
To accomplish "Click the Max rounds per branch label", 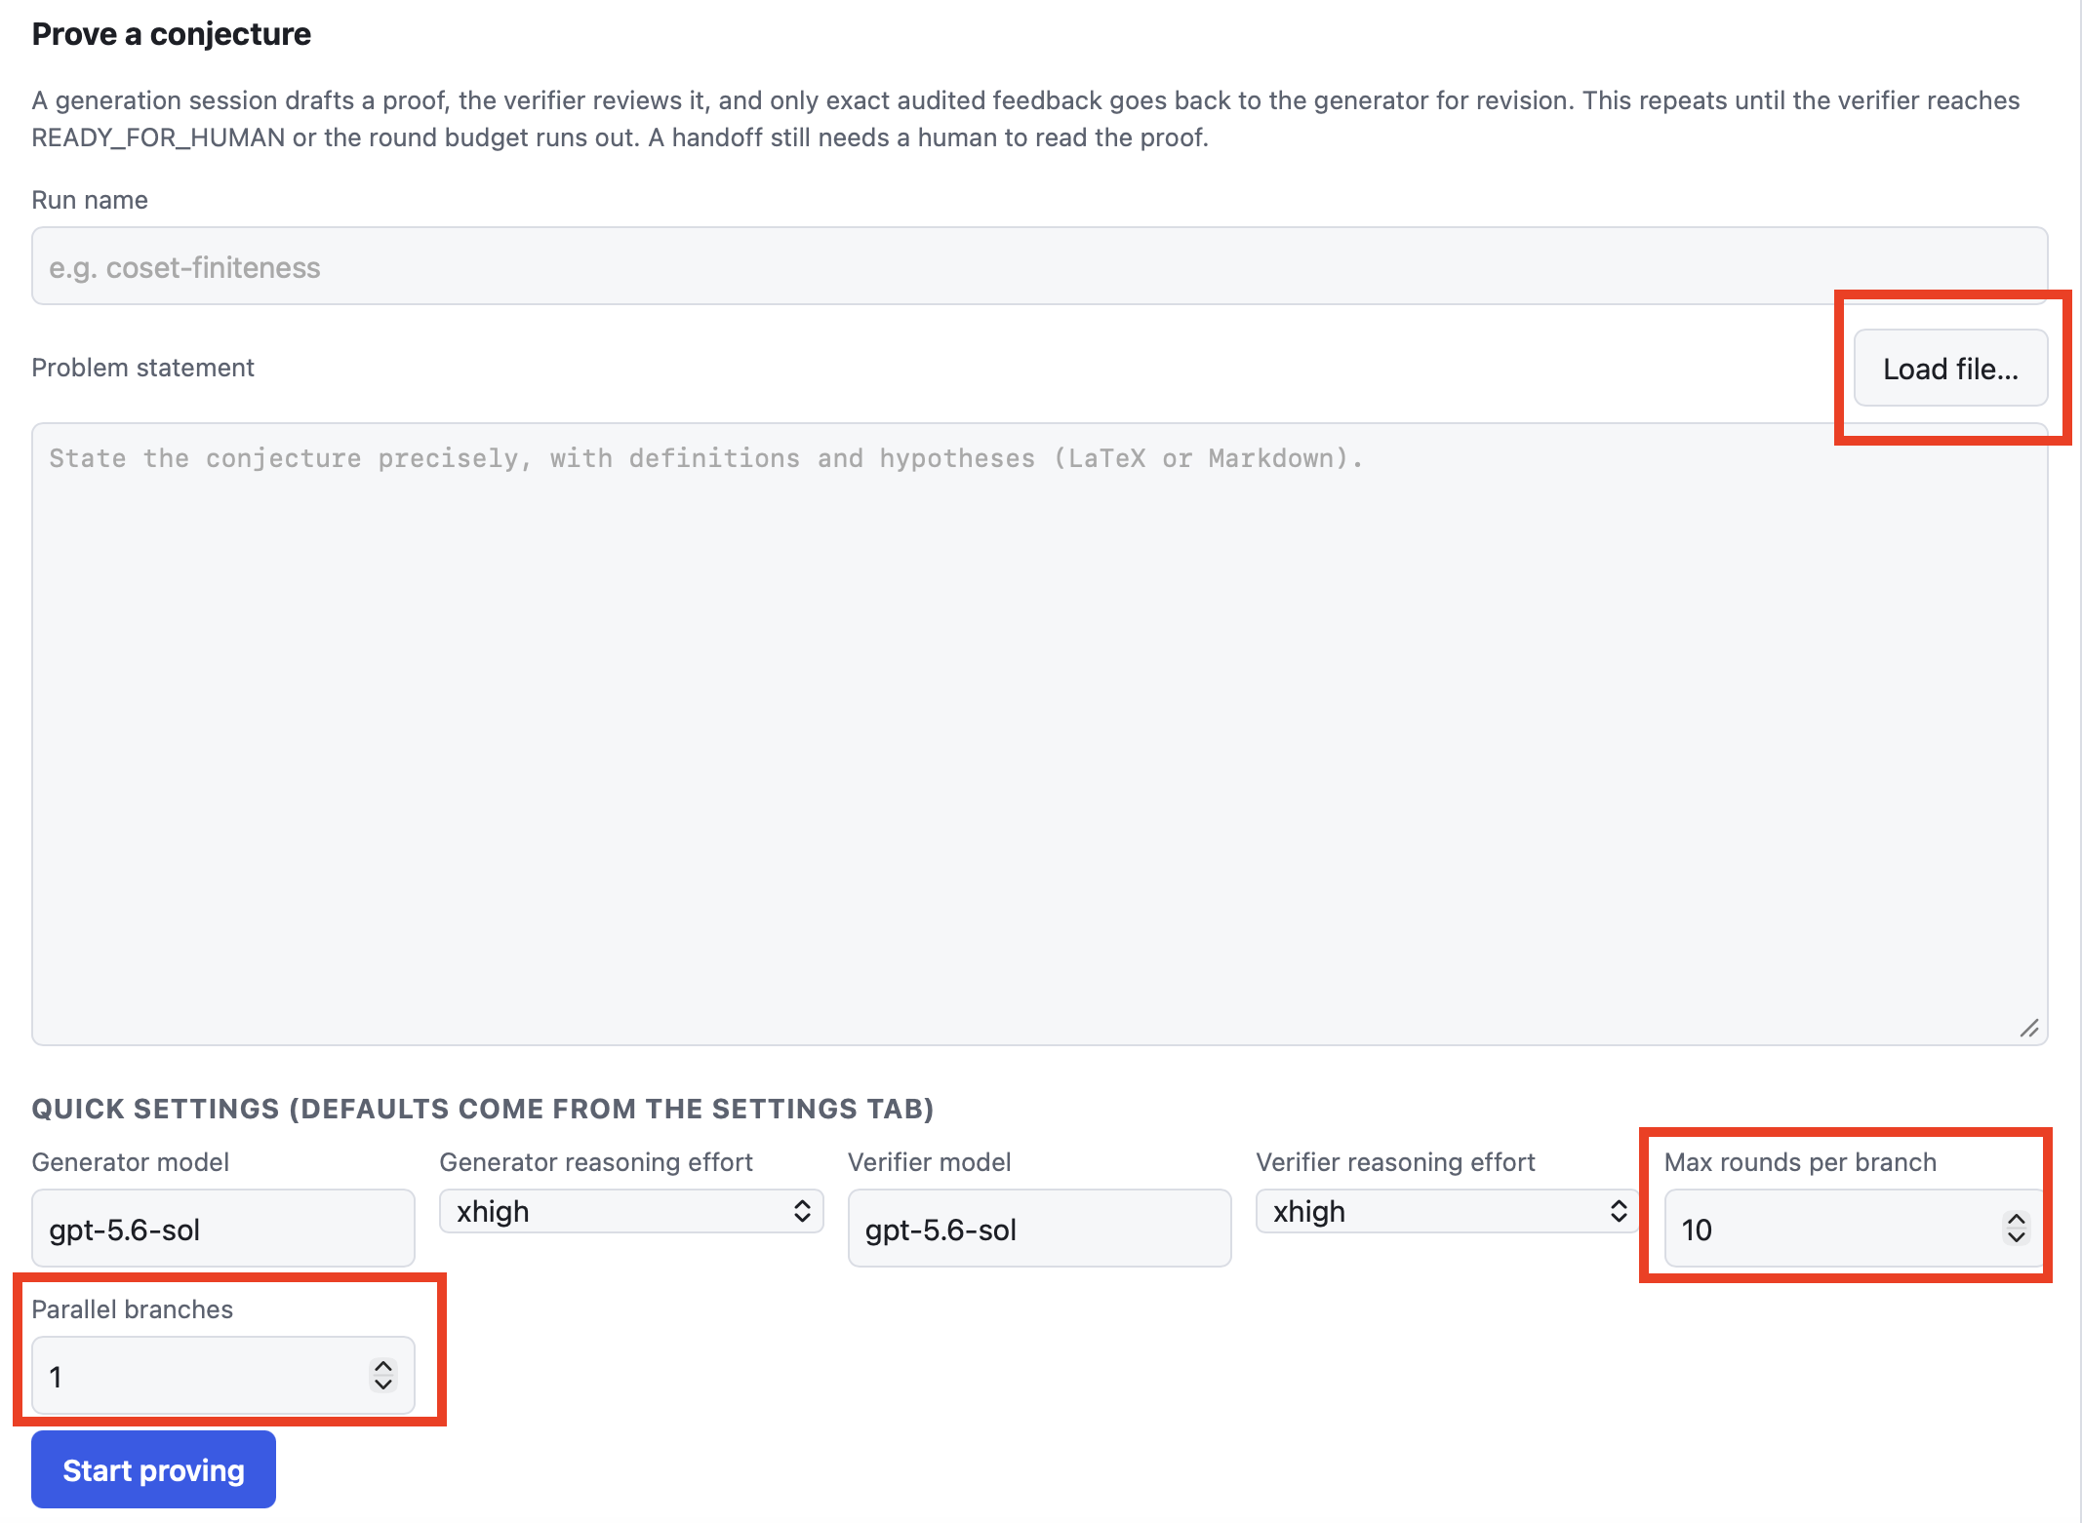I will click(x=1800, y=1162).
